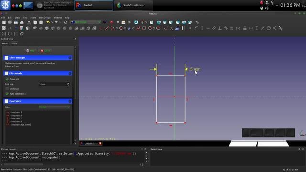The image size is (306, 172).
Task: Apply the parallel constraint
Action: (214, 28)
